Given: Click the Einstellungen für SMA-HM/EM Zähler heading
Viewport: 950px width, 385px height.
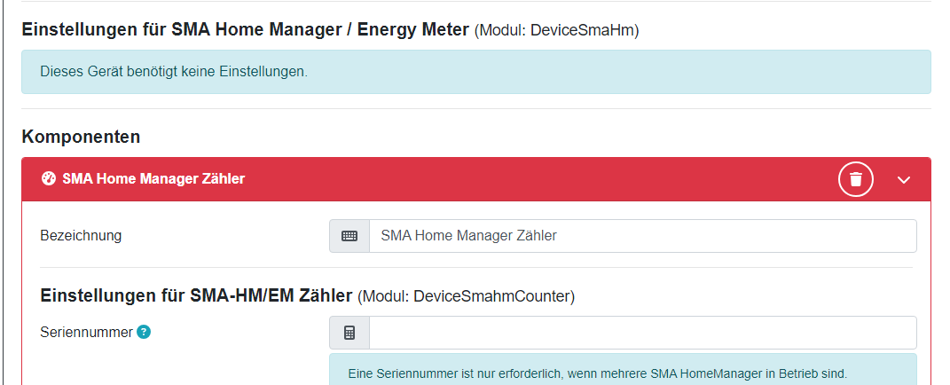Looking at the screenshot, I should [197, 295].
